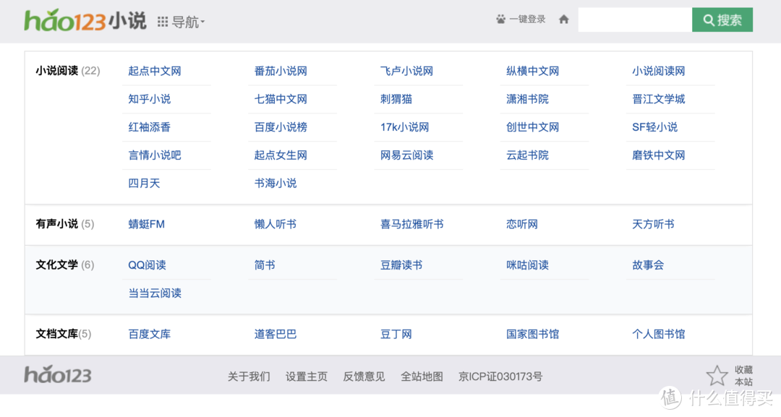Select the 文档文库(5) category heading

pos(63,335)
